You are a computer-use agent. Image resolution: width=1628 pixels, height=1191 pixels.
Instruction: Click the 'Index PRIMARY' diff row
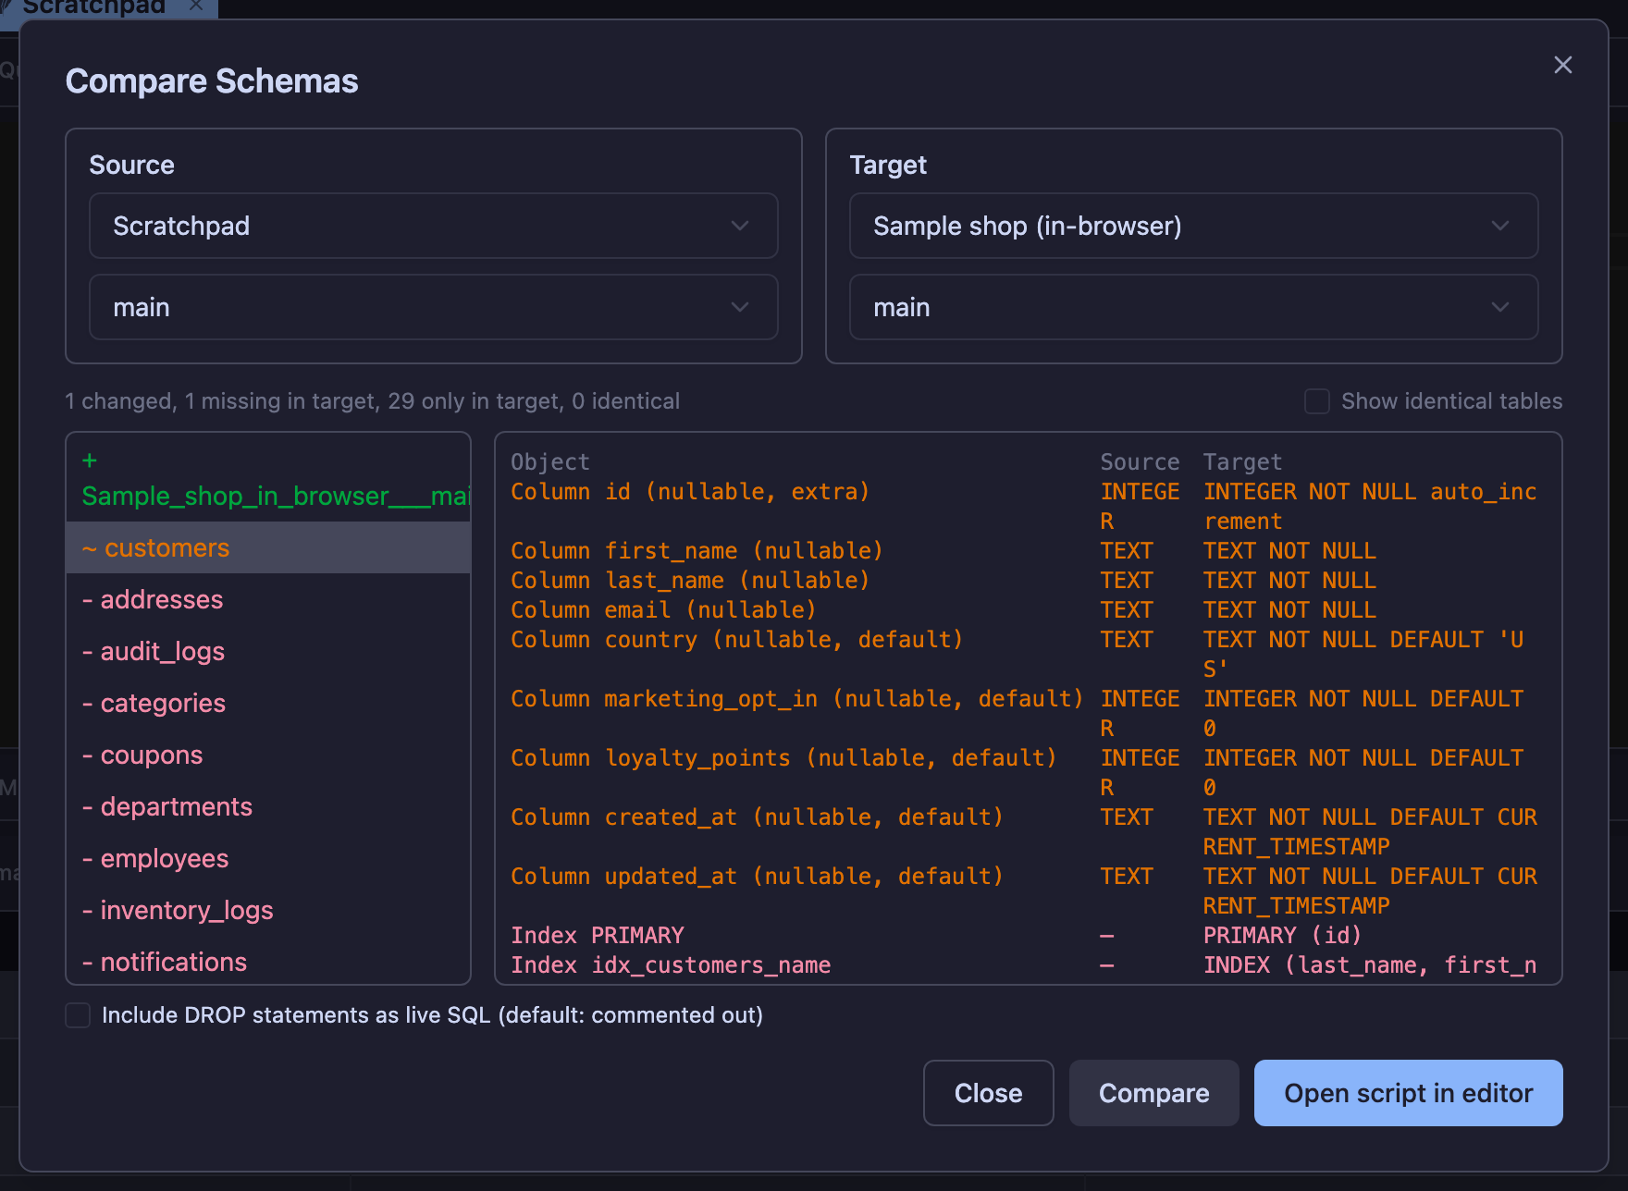1027,936
